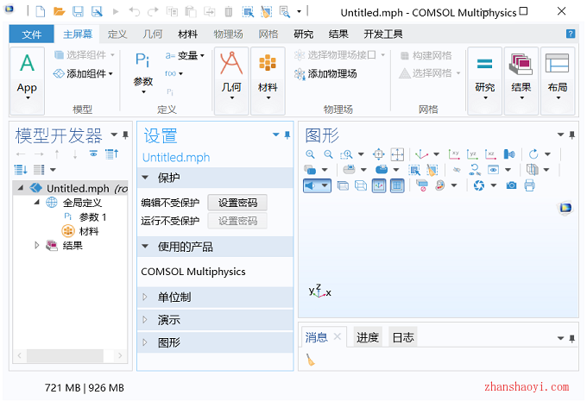The height and width of the screenshot is (401, 587).
Task: Open the 文件 menu
Action: 31,34
